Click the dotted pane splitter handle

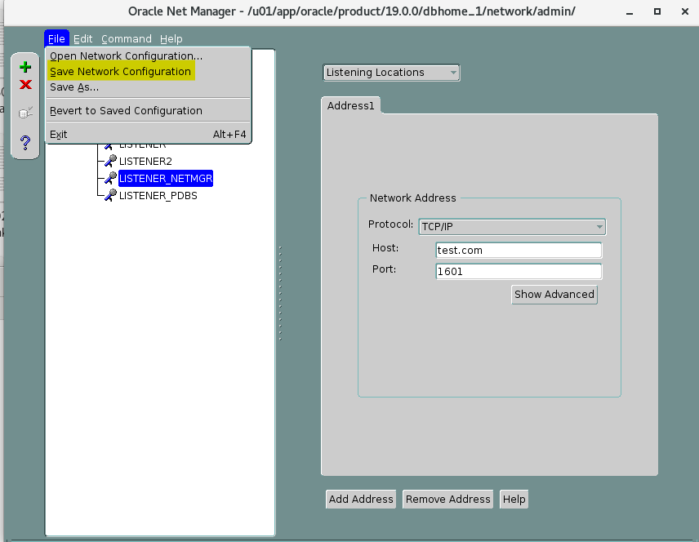[280, 293]
